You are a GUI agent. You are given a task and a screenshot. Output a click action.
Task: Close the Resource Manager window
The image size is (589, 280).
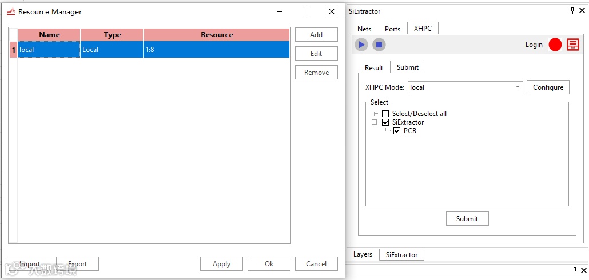pyautogui.click(x=332, y=11)
